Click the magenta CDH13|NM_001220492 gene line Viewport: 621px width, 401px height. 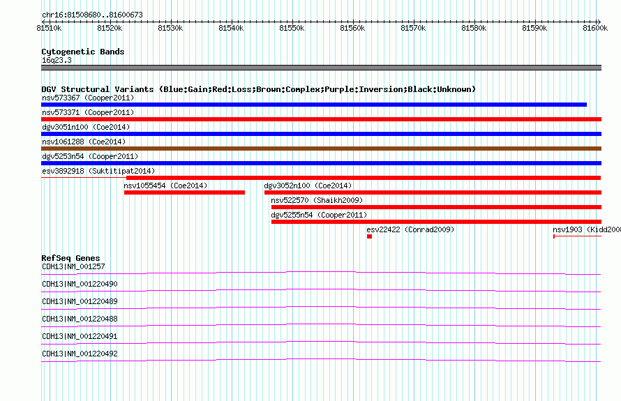(321, 360)
